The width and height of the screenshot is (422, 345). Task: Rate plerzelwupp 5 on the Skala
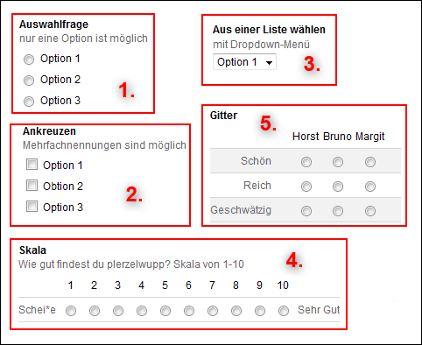click(x=165, y=311)
